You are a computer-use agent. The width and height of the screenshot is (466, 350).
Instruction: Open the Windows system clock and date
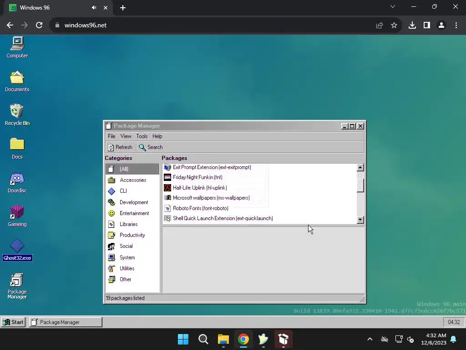pos(434,339)
